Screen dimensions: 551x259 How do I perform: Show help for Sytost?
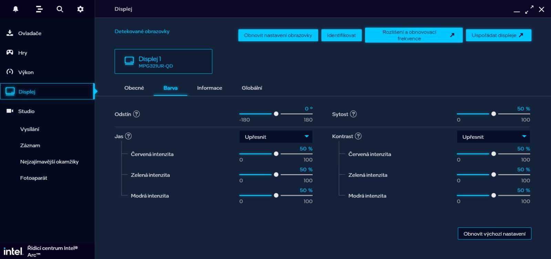(x=353, y=114)
